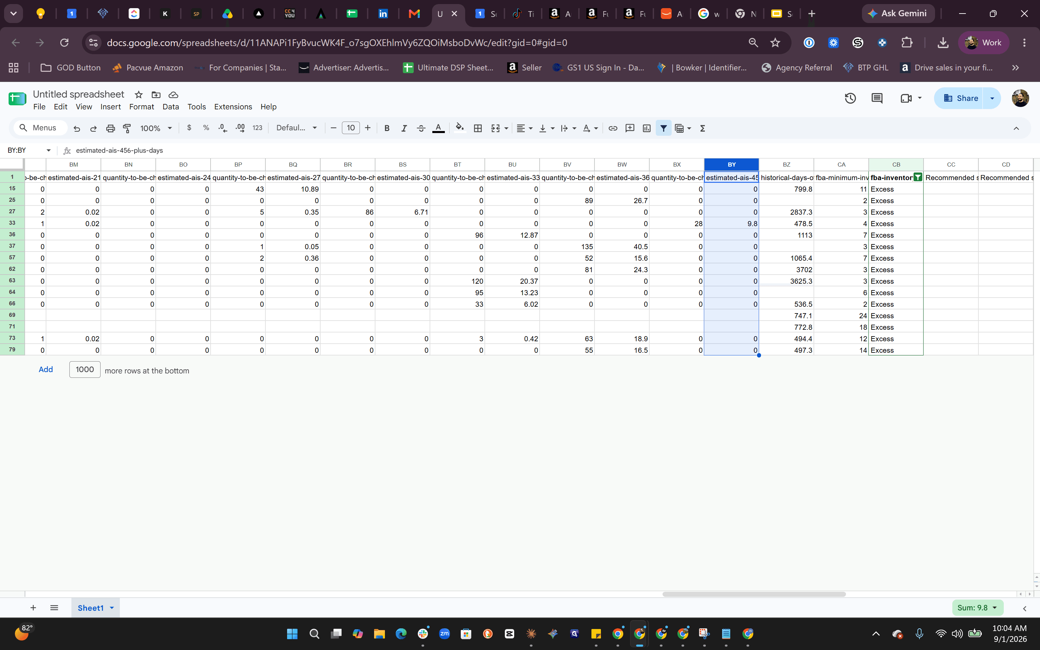Print the spreadsheet using printer icon
This screenshot has width=1040, height=650.
tap(110, 128)
